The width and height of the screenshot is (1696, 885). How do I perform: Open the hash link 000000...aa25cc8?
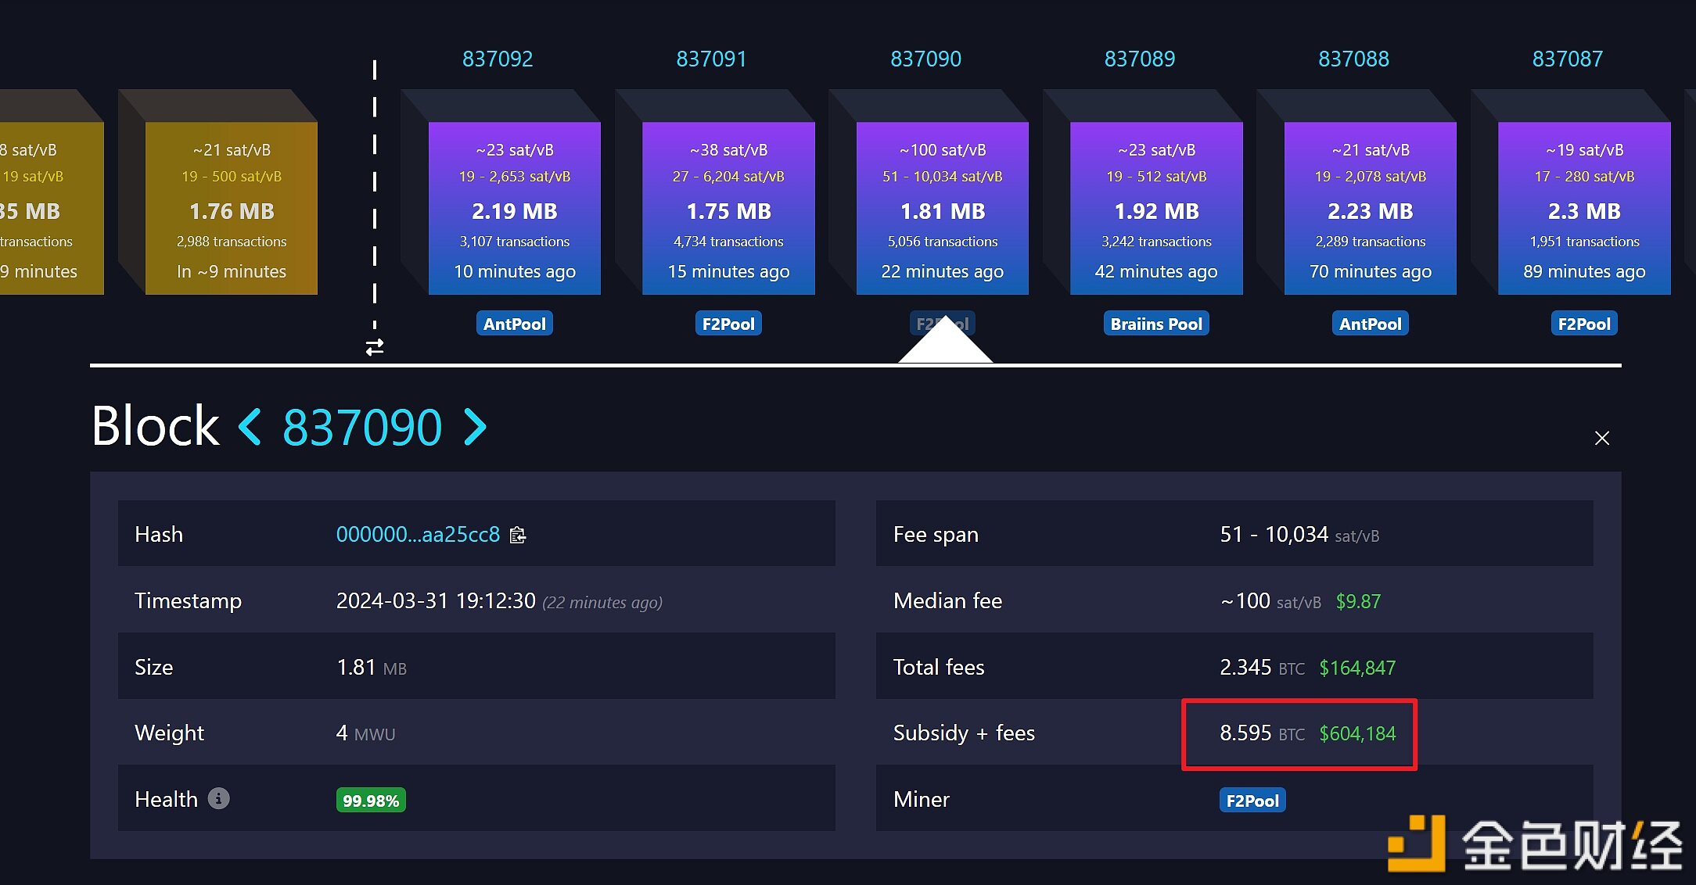click(x=418, y=535)
